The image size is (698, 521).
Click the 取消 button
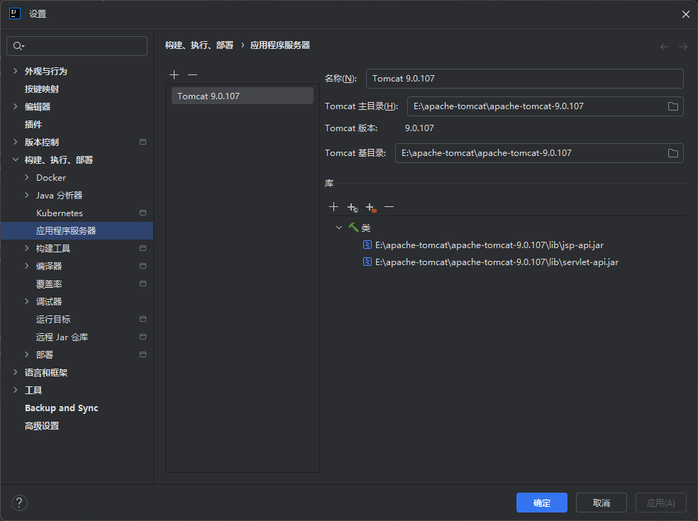coord(601,503)
